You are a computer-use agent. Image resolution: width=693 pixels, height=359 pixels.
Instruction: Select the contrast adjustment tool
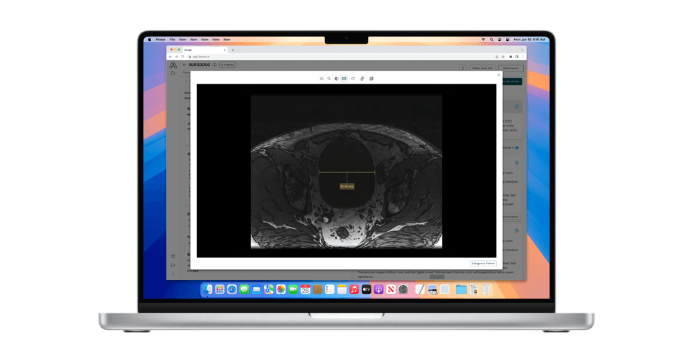[336, 78]
